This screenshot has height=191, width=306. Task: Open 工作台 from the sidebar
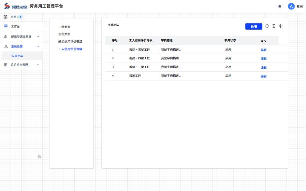[x=15, y=26]
